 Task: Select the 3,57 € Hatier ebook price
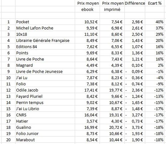87,121
